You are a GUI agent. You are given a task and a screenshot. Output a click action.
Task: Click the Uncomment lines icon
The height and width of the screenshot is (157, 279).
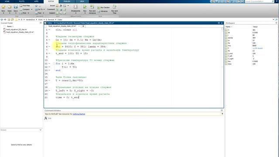click(61, 10)
